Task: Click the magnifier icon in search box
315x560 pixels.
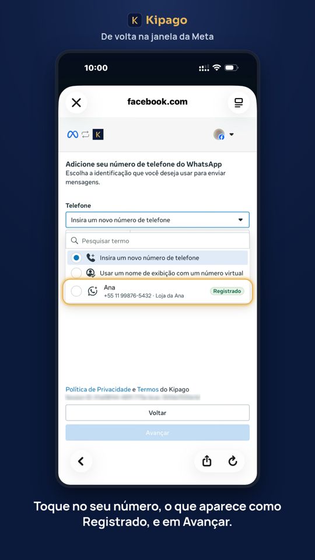Action: 74,241
